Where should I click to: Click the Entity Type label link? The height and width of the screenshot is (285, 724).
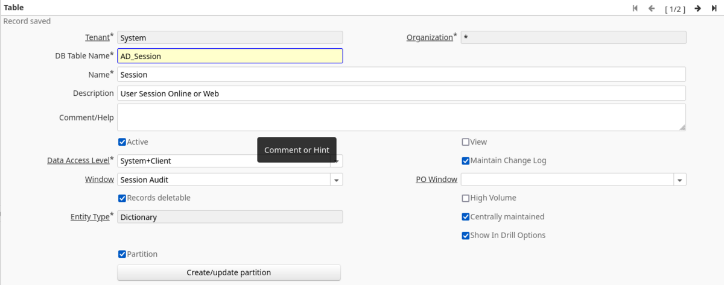(90, 217)
